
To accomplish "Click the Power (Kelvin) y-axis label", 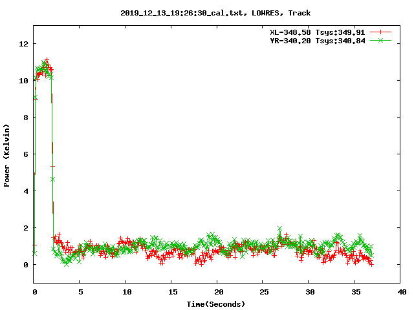I will click(6, 156).
